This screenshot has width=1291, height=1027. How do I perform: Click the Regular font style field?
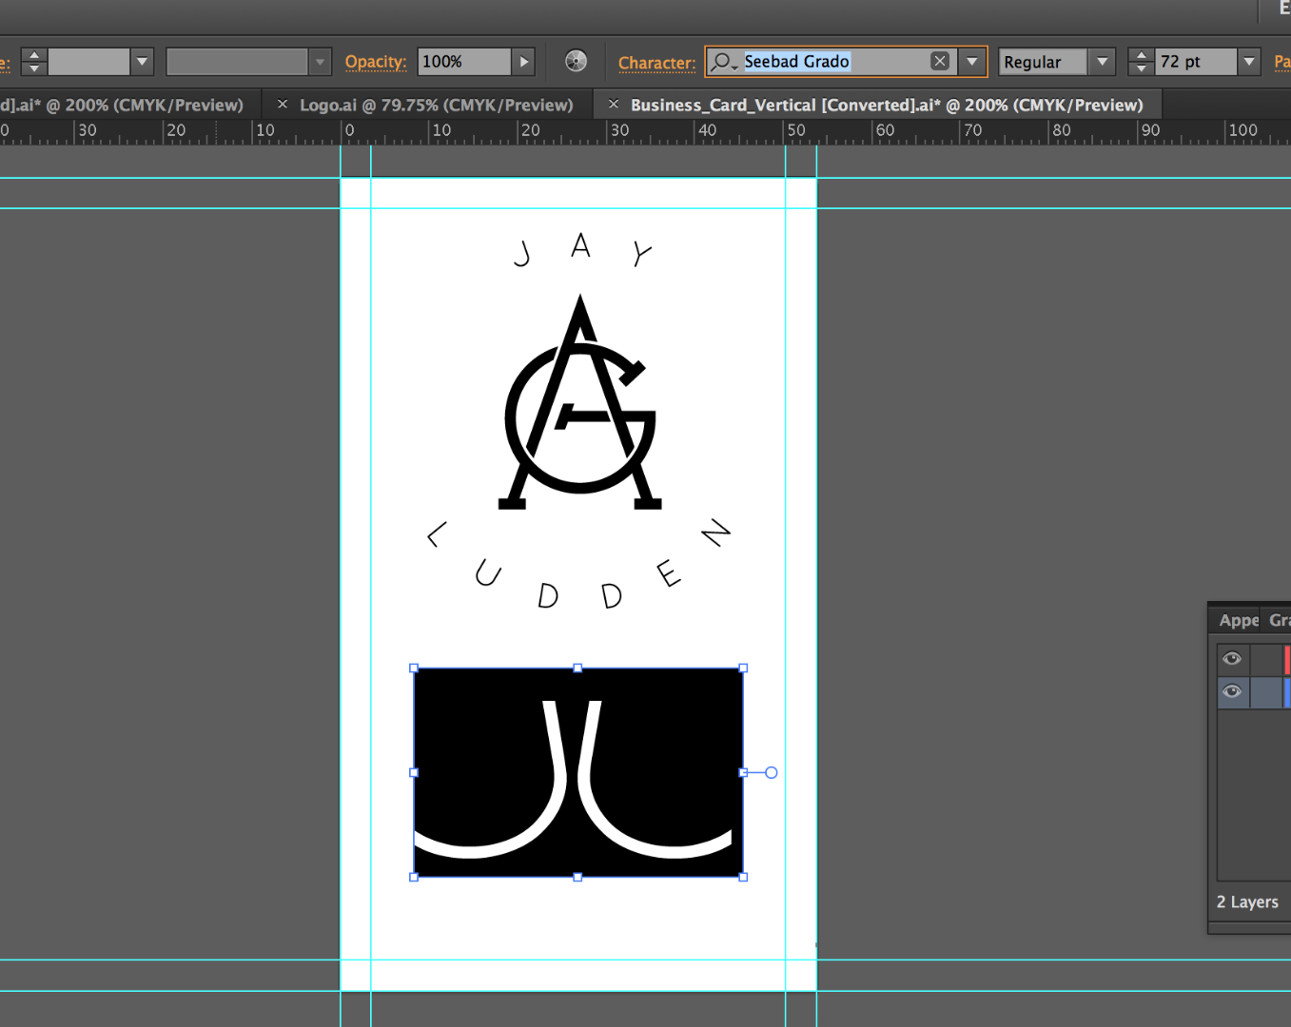pyautogui.click(x=1043, y=62)
